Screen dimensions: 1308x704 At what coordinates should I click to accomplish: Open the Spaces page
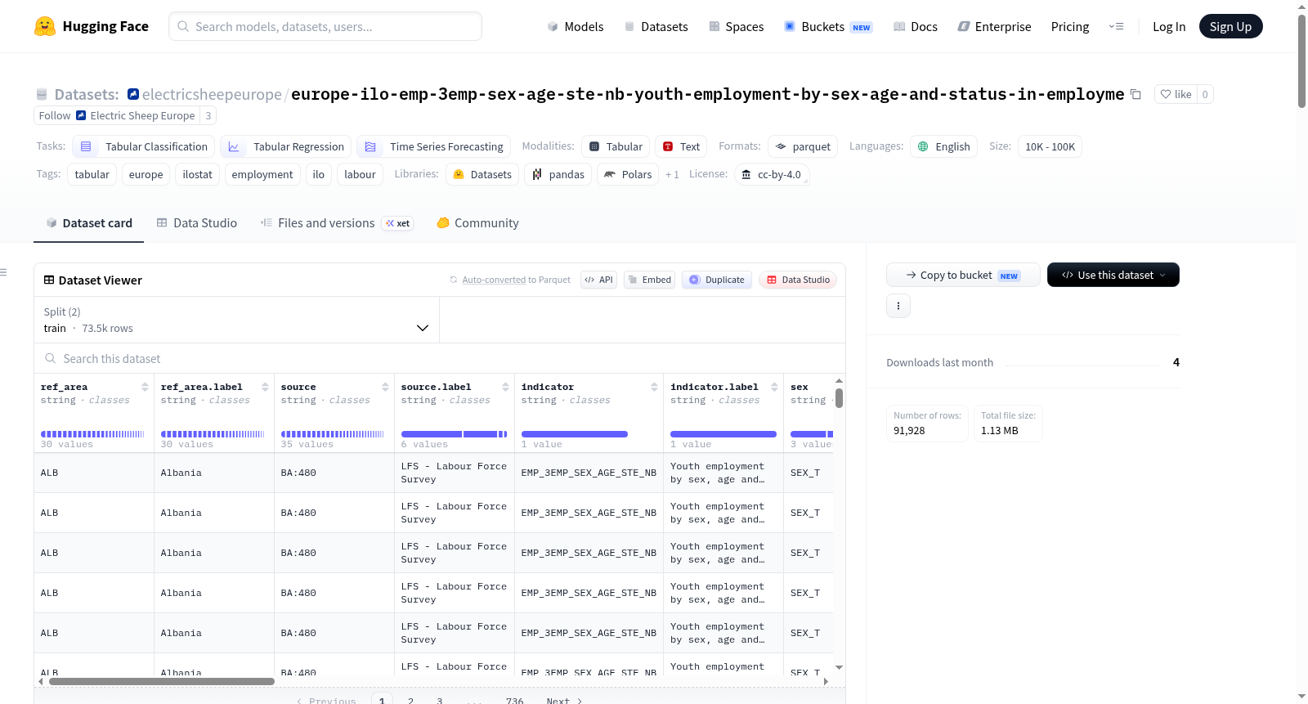737,26
